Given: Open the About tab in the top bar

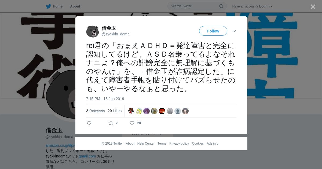Looking at the screenshot, I should 75,6.
